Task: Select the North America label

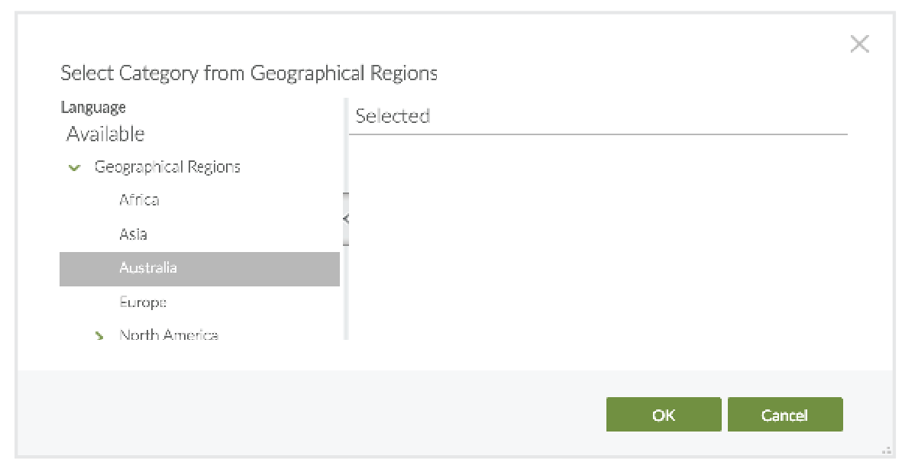Action: pyautogui.click(x=169, y=335)
